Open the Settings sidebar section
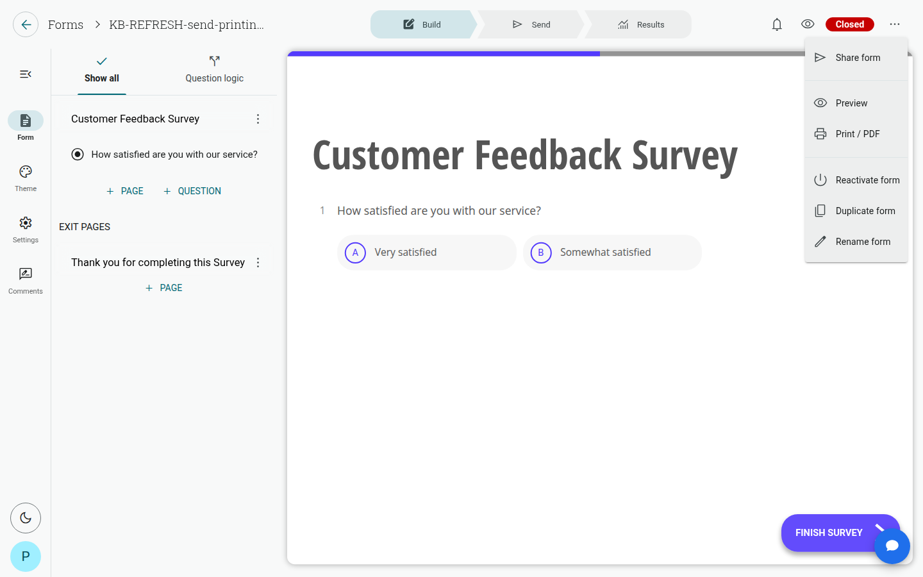923x577 pixels. (26, 229)
